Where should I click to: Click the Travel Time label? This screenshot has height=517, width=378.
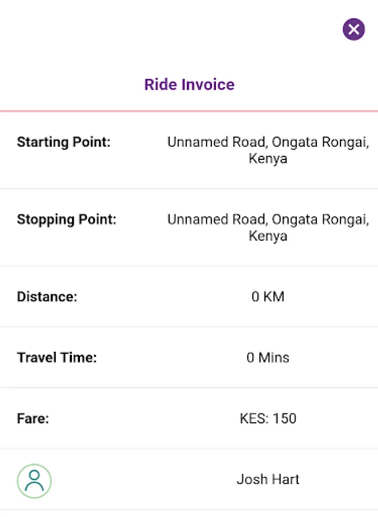click(57, 358)
